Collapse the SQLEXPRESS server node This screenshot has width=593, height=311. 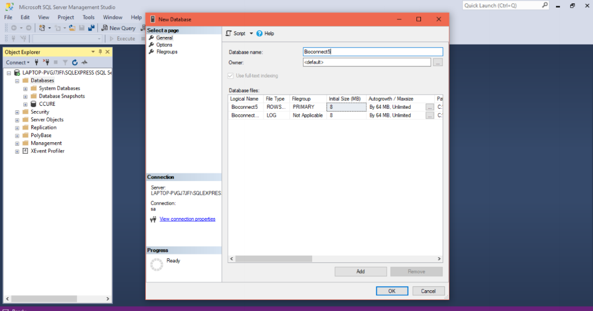pos(9,73)
